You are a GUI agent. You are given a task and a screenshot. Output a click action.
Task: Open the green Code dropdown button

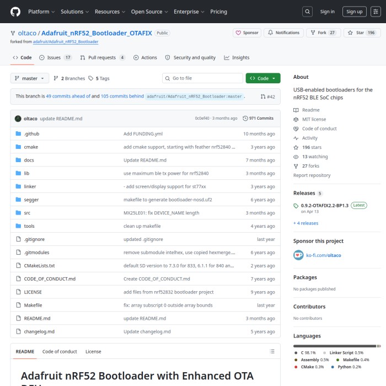coord(263,78)
